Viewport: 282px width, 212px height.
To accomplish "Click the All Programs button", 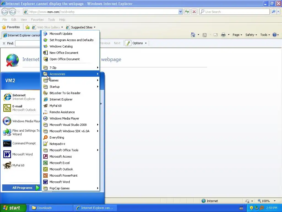I will tap(21, 188).
